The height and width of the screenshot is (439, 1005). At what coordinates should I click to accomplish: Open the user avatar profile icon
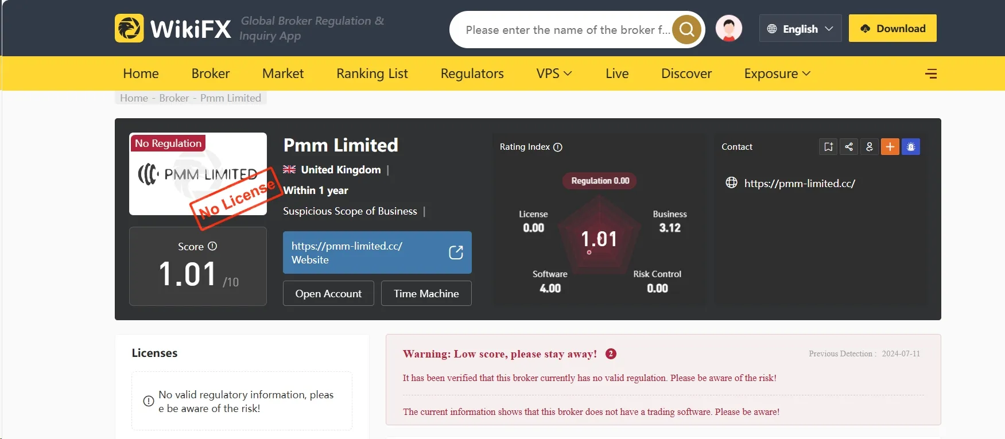[729, 29]
